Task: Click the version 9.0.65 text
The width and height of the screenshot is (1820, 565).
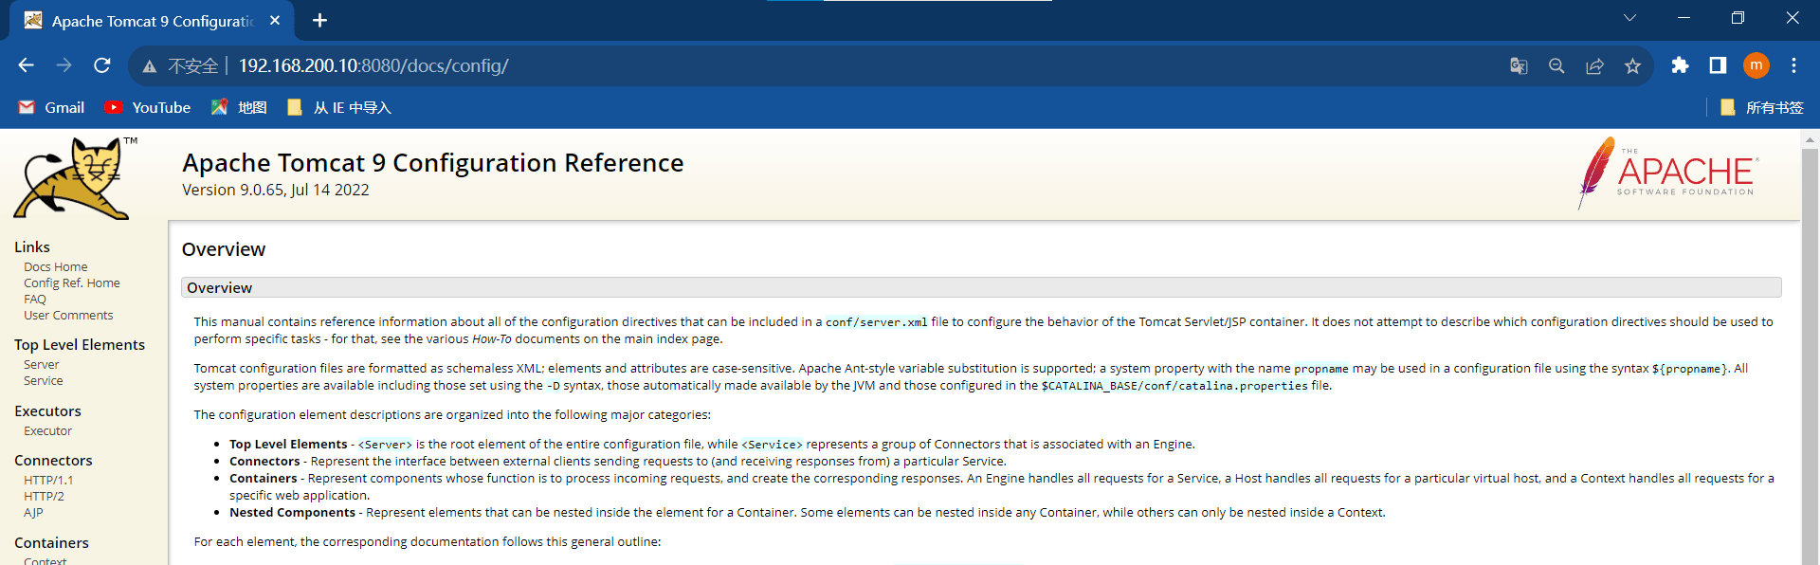Action: pyautogui.click(x=276, y=190)
